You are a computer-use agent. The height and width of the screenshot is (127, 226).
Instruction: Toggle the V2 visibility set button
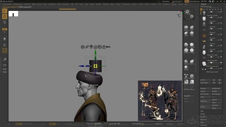[204, 10]
